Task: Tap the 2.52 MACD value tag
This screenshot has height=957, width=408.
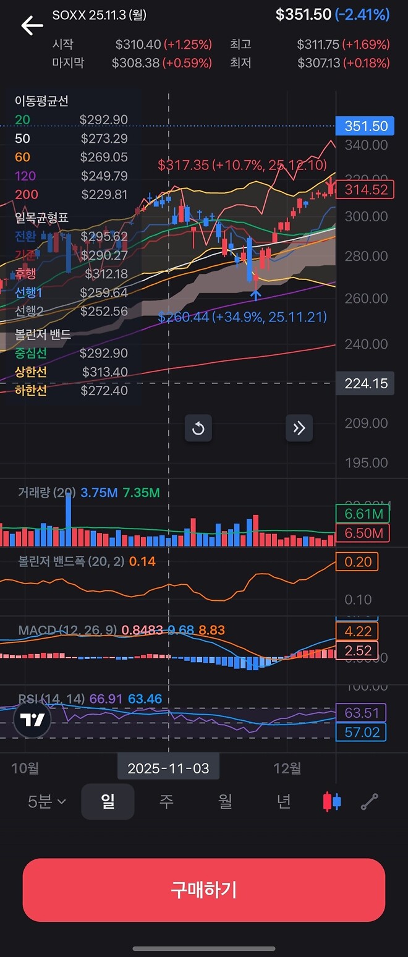Action: [x=357, y=650]
